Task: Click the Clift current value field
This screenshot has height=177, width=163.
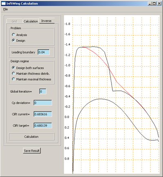Action: 43,114
